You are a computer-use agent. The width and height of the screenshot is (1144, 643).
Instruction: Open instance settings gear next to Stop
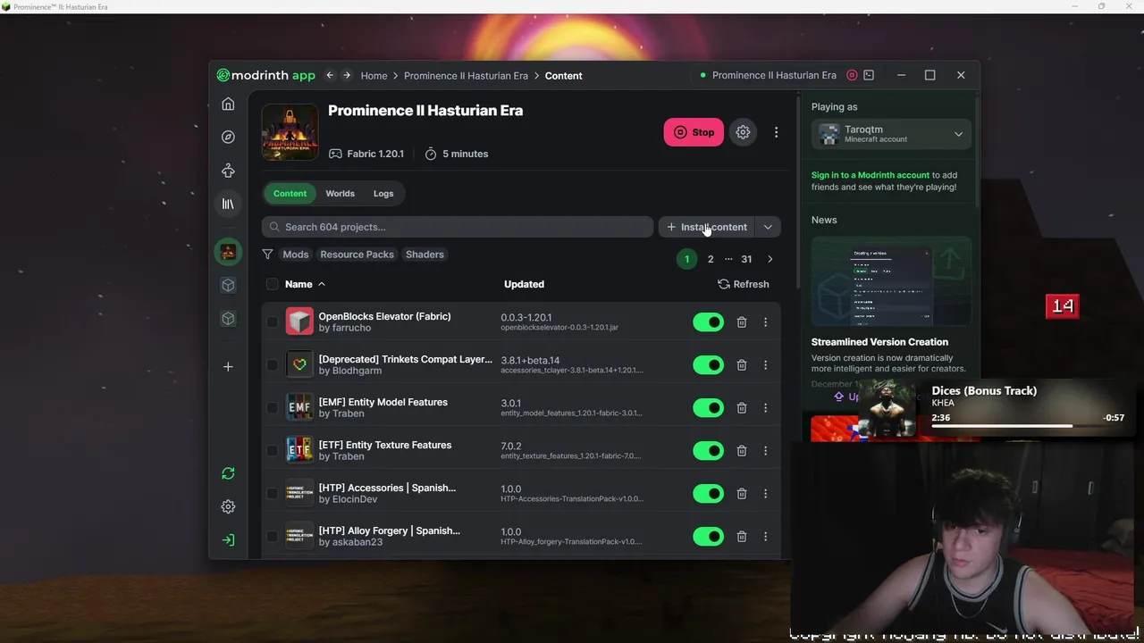(743, 132)
